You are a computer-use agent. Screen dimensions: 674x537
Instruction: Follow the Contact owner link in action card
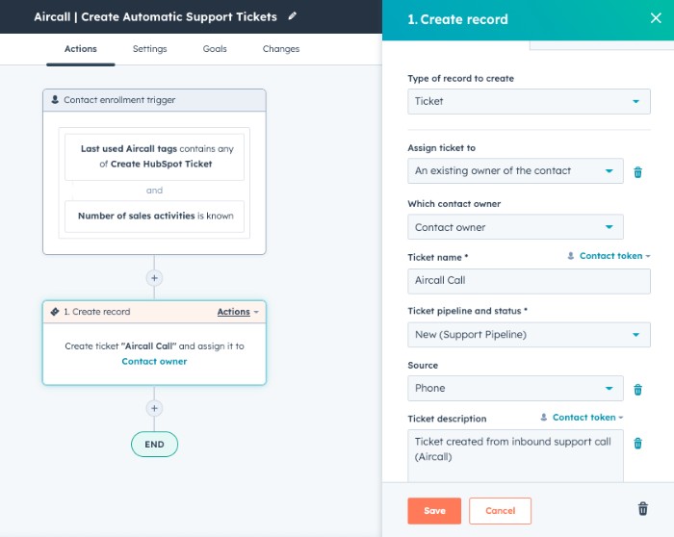(154, 362)
